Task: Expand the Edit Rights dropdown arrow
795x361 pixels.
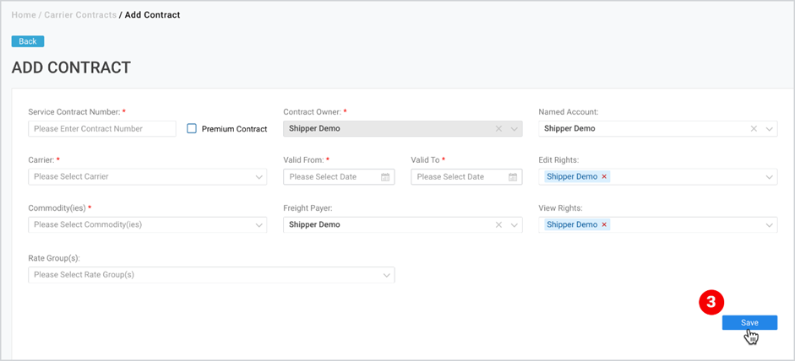Action: tap(769, 176)
